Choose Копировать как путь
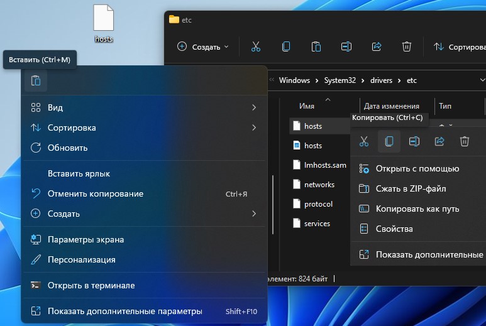 click(419, 209)
